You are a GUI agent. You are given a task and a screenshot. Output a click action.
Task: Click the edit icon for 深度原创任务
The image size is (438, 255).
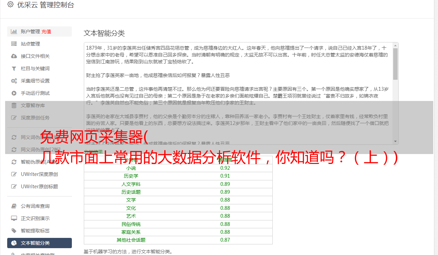tap(14, 118)
